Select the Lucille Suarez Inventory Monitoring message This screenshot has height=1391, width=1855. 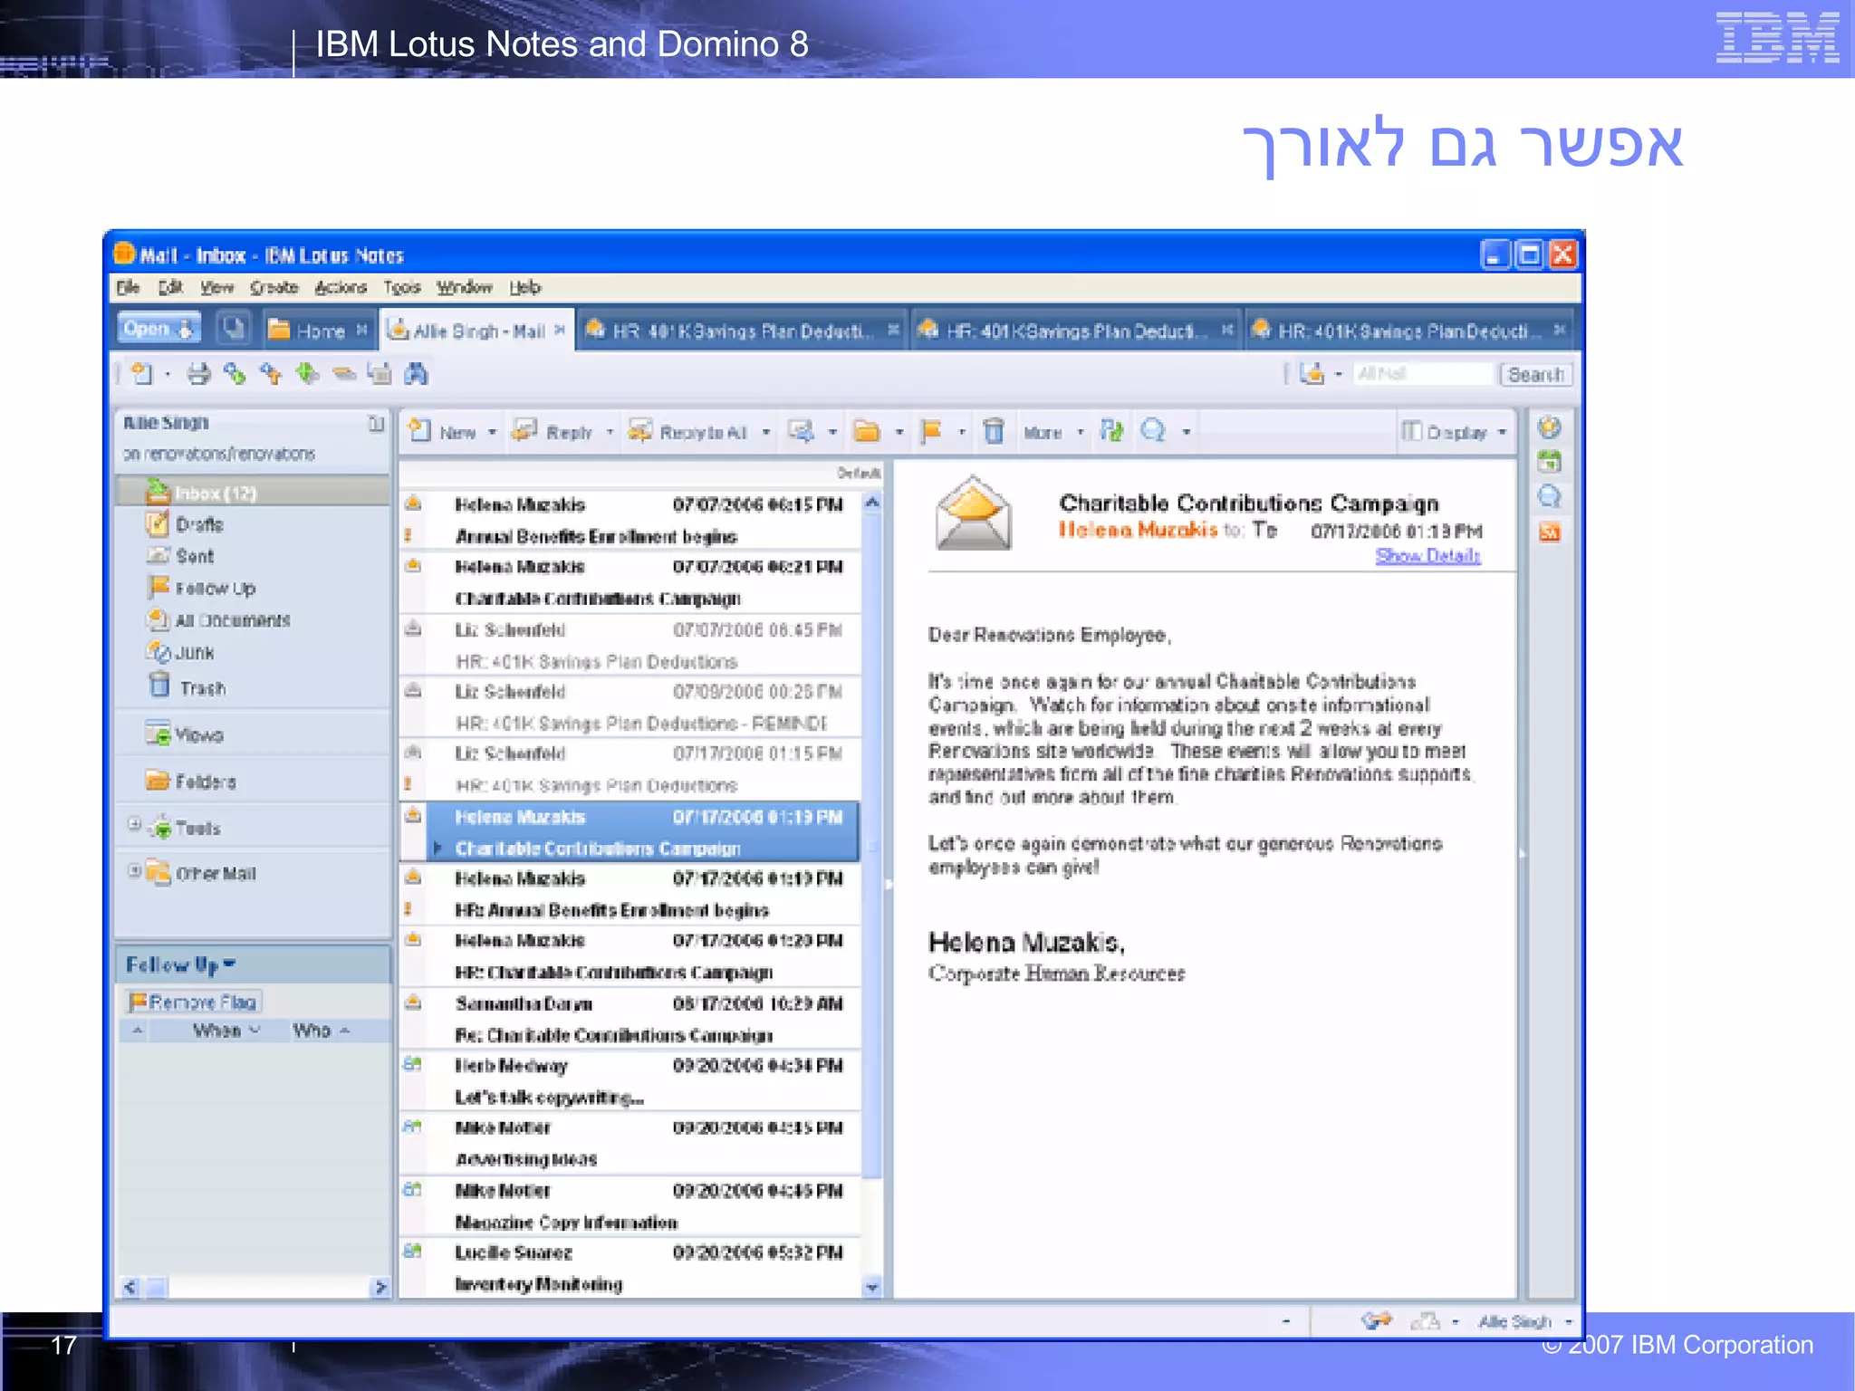pyautogui.click(x=630, y=1268)
